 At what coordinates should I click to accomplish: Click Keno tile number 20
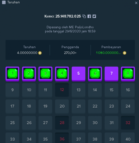point(62,106)
